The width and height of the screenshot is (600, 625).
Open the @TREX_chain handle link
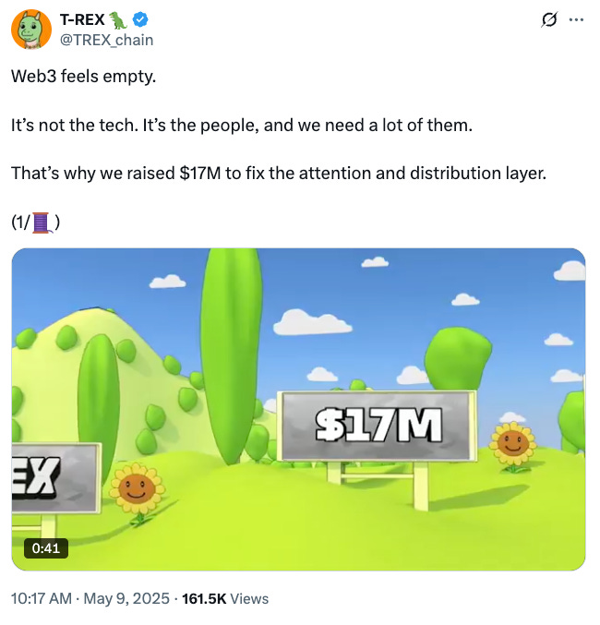point(106,40)
